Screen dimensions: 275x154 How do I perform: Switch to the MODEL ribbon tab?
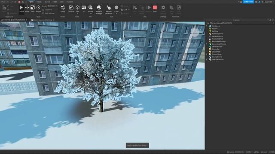point(39,2)
